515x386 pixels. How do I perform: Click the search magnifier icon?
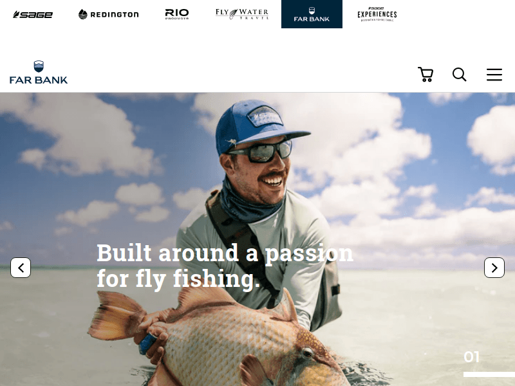(x=459, y=75)
